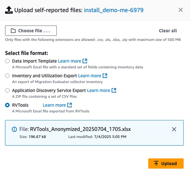Viewport: 190px width, 175px height.
Task: Click external link icon beside Application Discovery Service Export
Action: click(x=114, y=90)
